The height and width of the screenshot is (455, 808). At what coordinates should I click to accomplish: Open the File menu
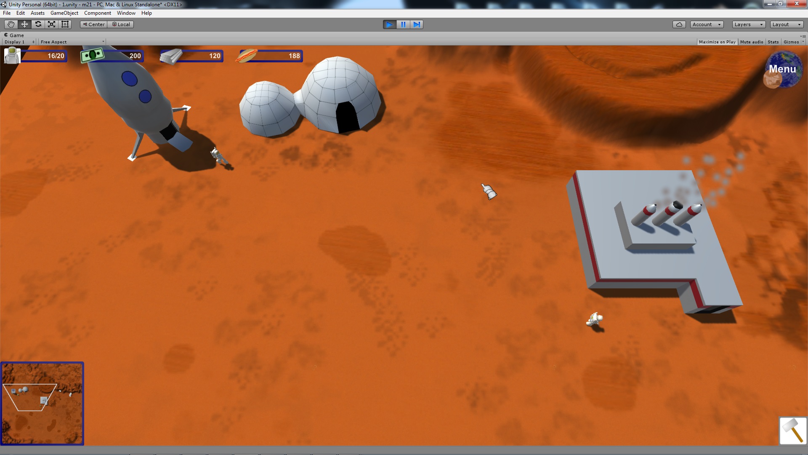(x=7, y=13)
